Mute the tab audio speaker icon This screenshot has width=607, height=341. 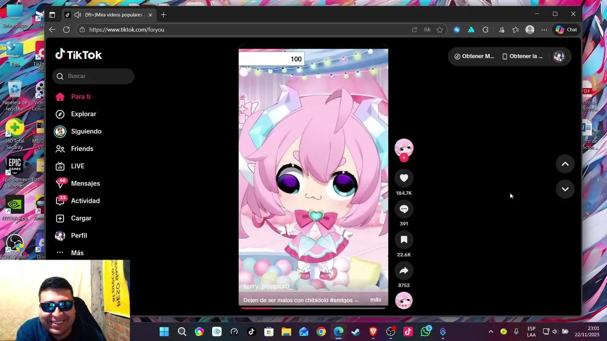[x=77, y=15]
